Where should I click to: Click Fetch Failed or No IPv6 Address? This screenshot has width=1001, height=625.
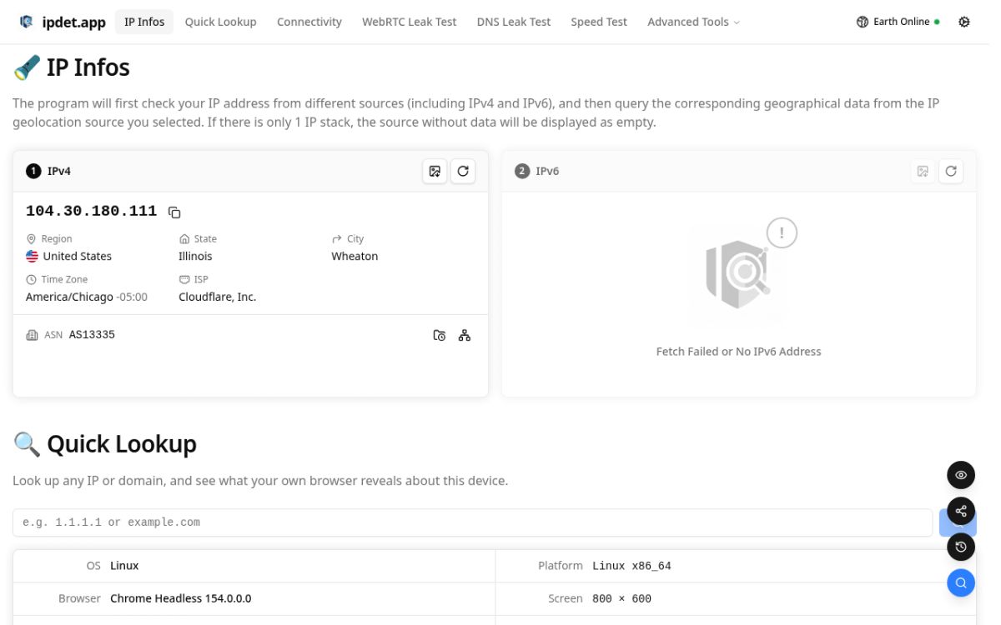pos(738,352)
